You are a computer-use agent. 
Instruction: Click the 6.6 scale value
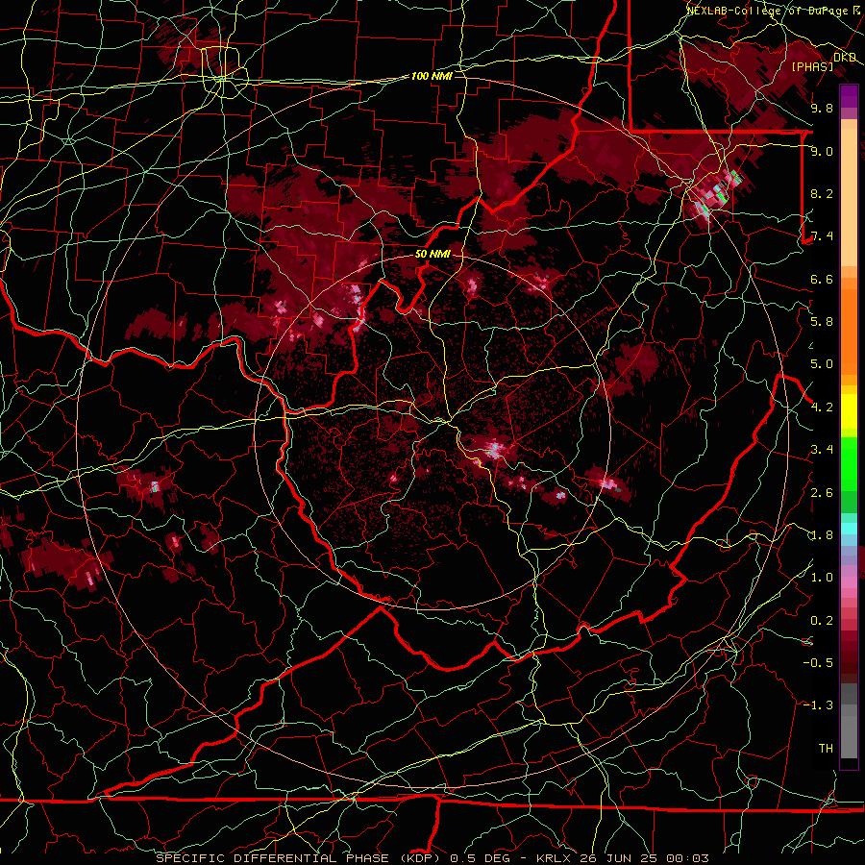822,279
